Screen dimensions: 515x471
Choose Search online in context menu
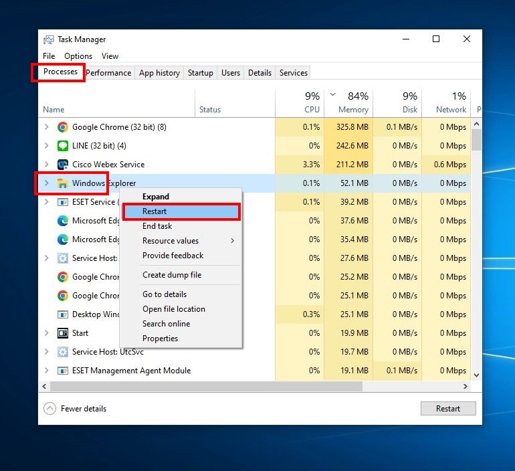click(181, 324)
